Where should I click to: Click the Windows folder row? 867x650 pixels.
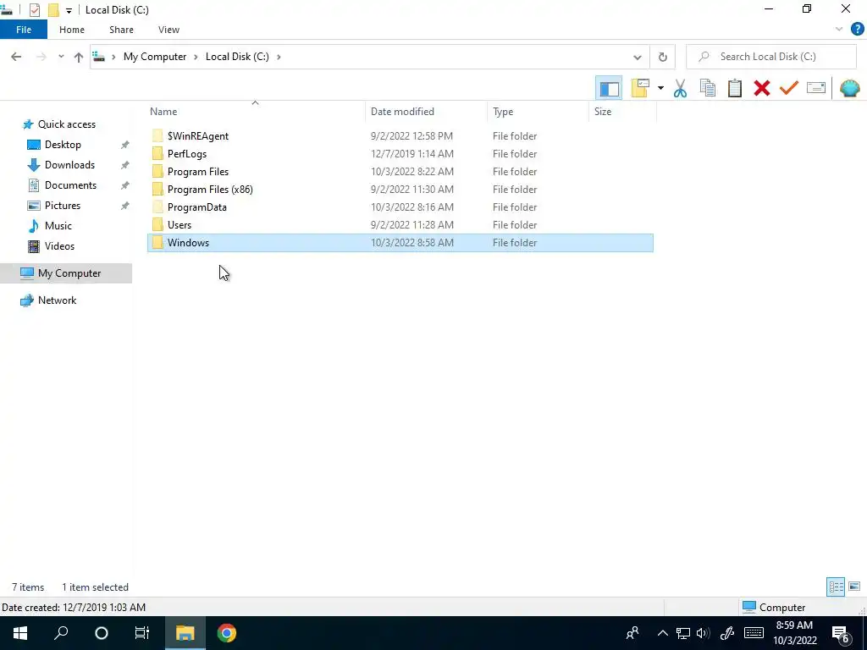400,243
